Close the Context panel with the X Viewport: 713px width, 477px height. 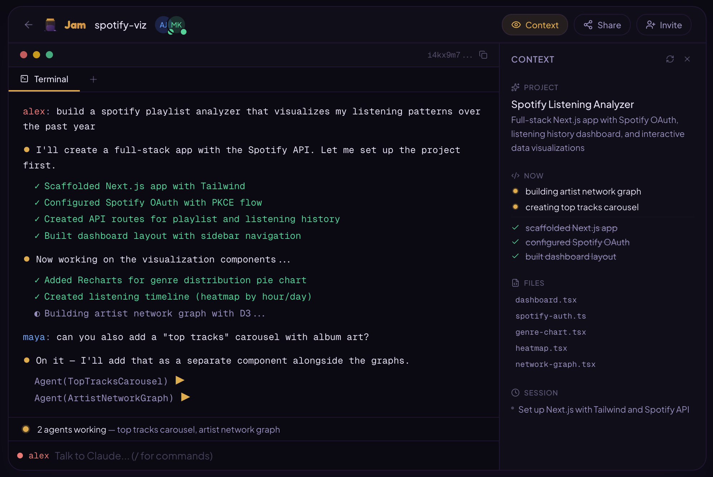tap(687, 59)
